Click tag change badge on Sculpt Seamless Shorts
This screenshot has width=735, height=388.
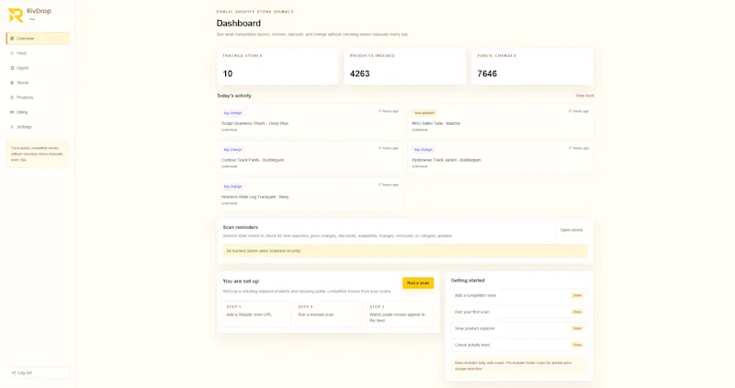(x=233, y=113)
